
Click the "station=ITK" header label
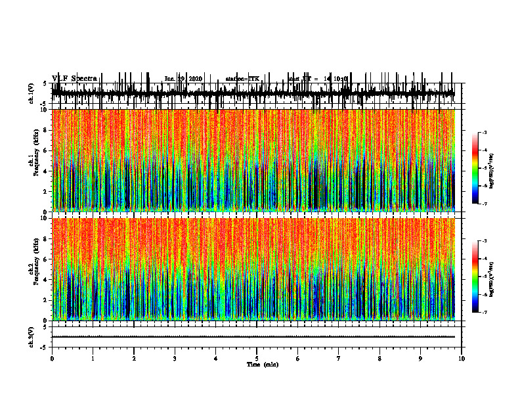click(x=242, y=79)
